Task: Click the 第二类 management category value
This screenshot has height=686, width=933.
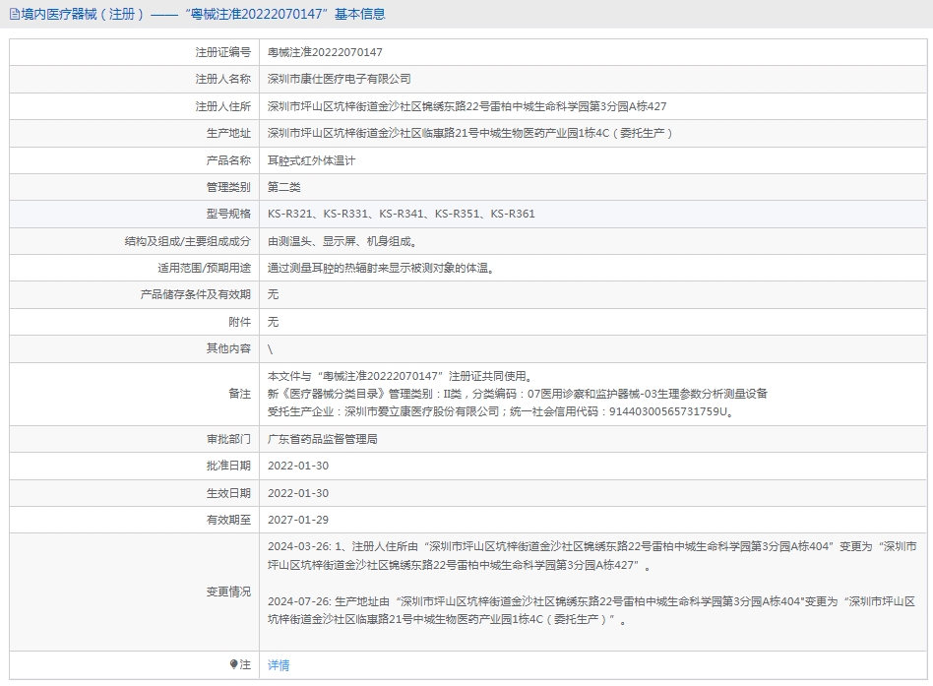Action: tap(284, 187)
